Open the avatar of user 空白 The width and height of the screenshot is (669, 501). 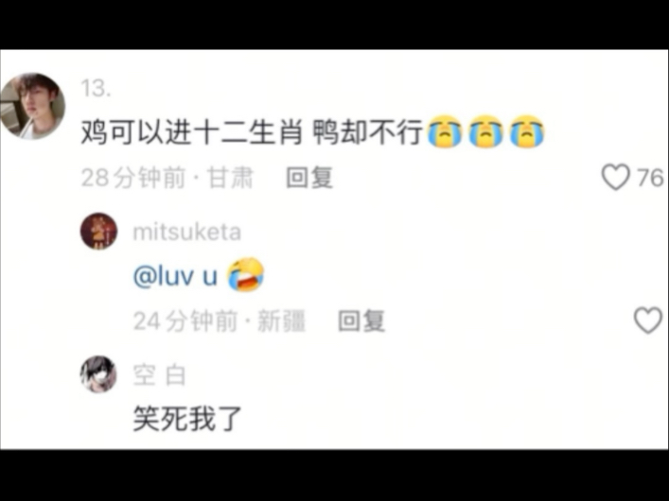[x=98, y=374]
